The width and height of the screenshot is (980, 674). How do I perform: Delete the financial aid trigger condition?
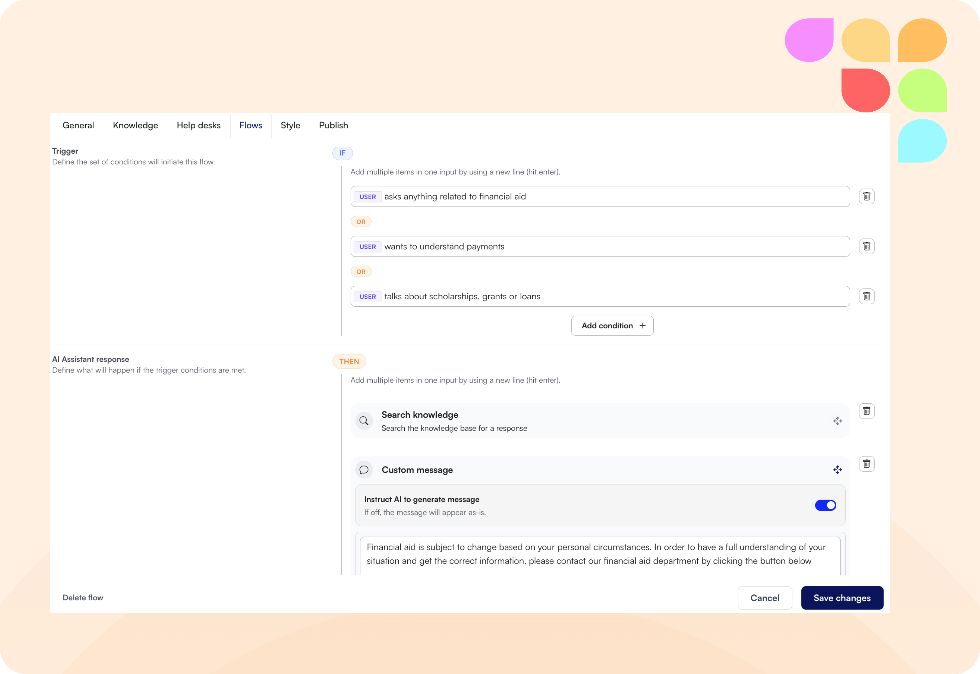(x=866, y=196)
